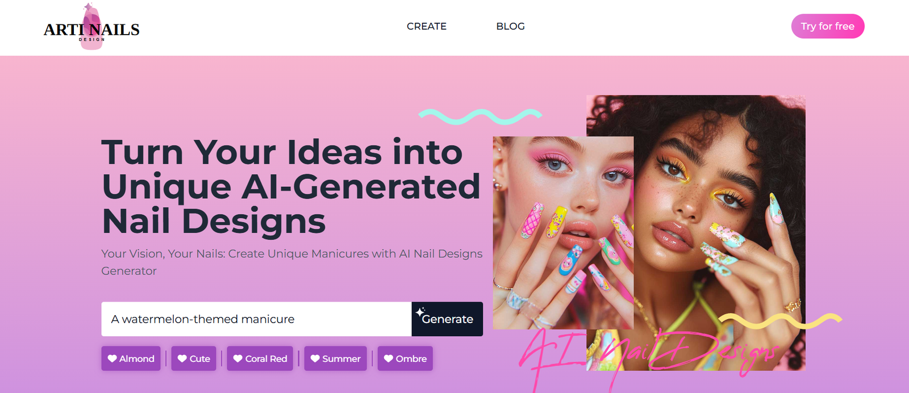The width and height of the screenshot is (909, 393).
Task: Click the Try for free button
Action: [828, 26]
